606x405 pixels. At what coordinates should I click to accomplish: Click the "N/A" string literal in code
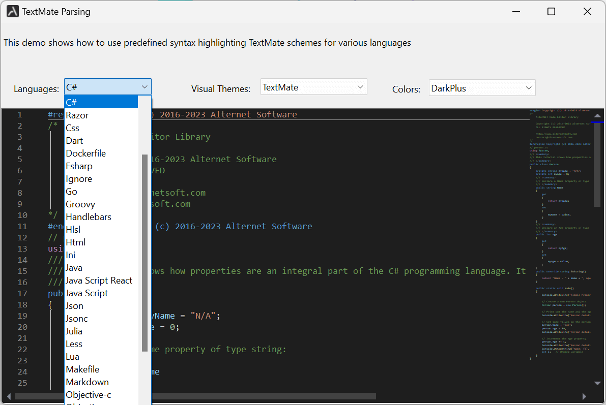tap(203, 316)
